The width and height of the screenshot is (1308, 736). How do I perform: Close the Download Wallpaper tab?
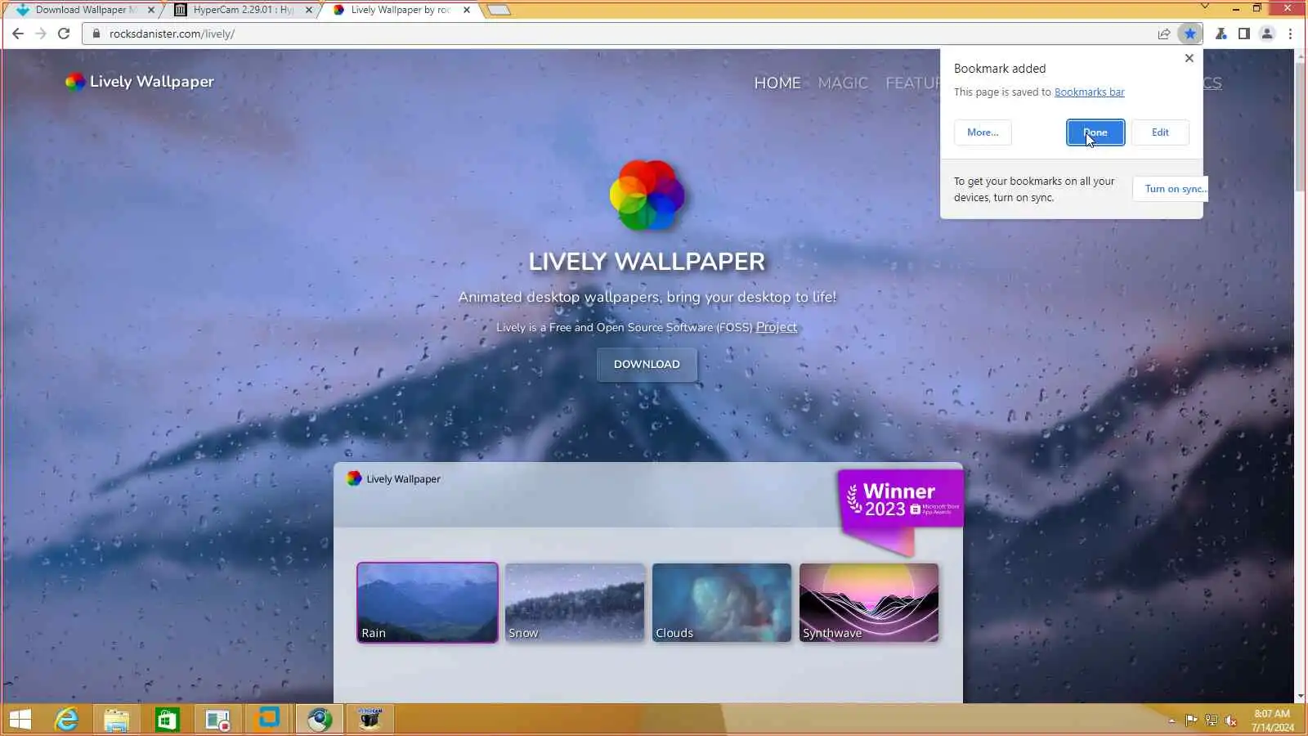[151, 10]
